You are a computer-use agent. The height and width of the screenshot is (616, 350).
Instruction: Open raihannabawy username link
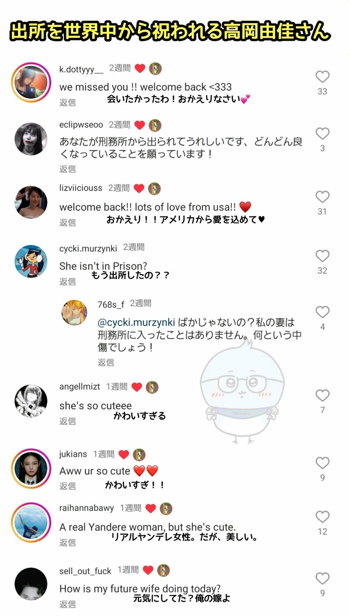87,508
